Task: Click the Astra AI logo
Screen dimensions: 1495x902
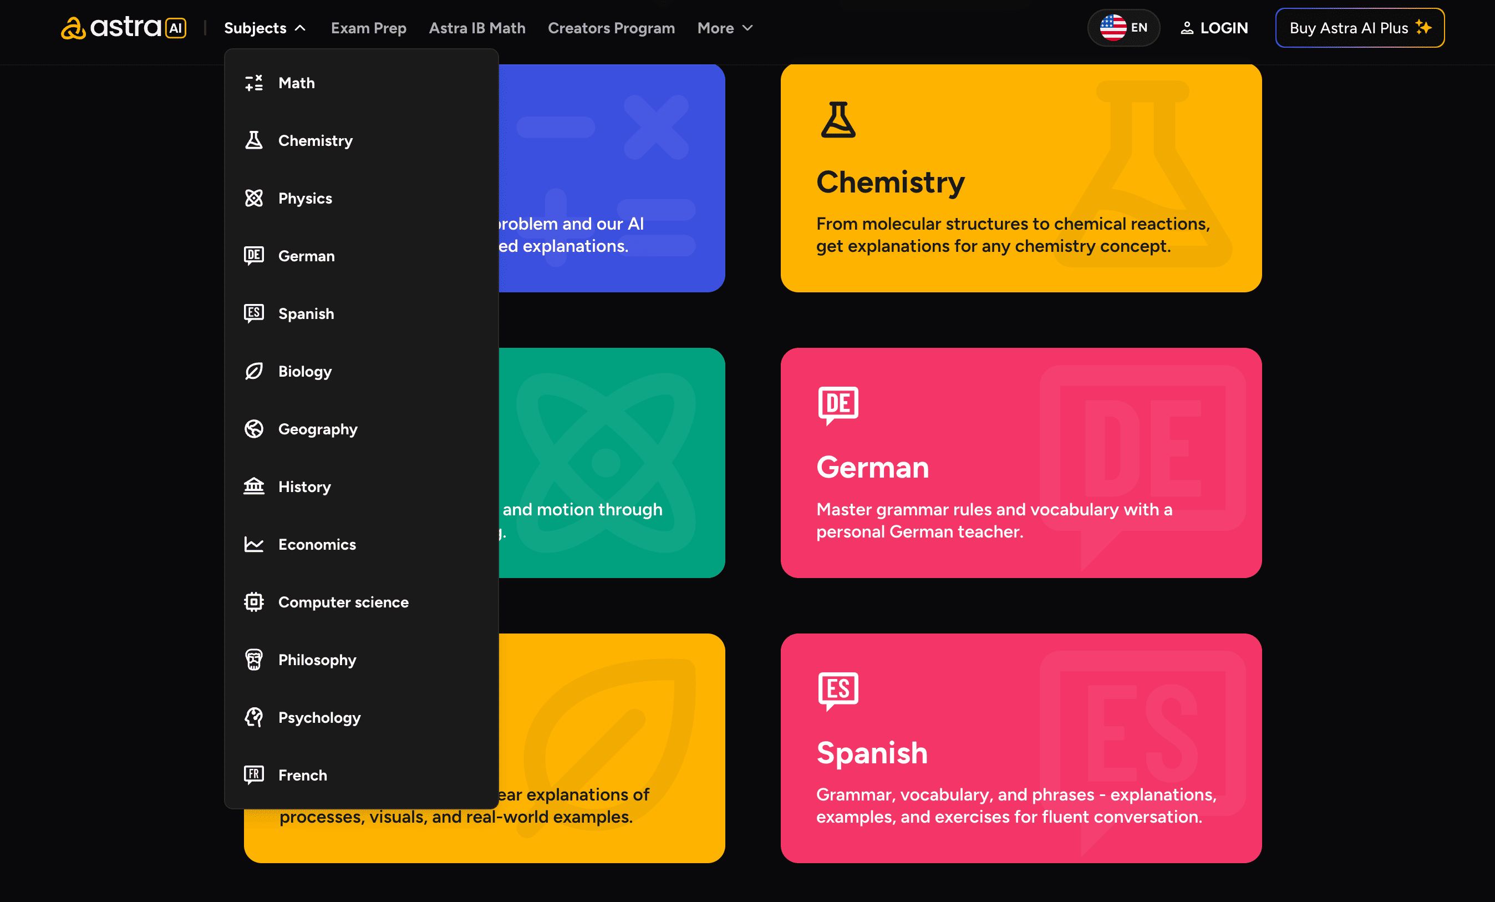Action: point(124,28)
